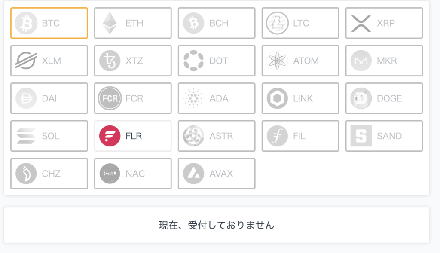
Task: Click the Avalanche AVAX logo icon
Action: coord(194,174)
